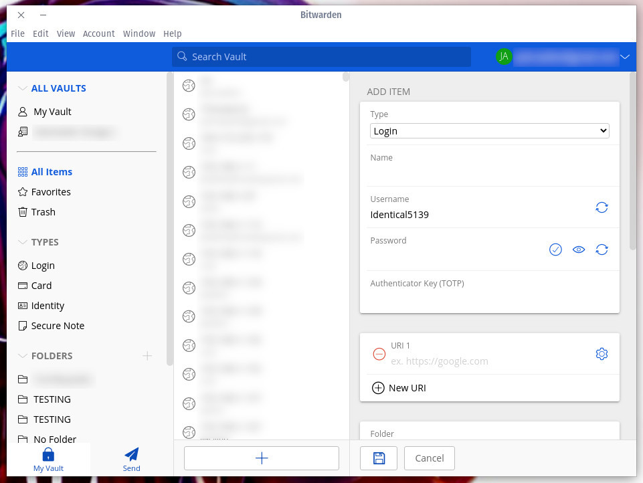Open URI 1 match detection settings gear
Image resolution: width=643 pixels, height=483 pixels.
pos(602,354)
